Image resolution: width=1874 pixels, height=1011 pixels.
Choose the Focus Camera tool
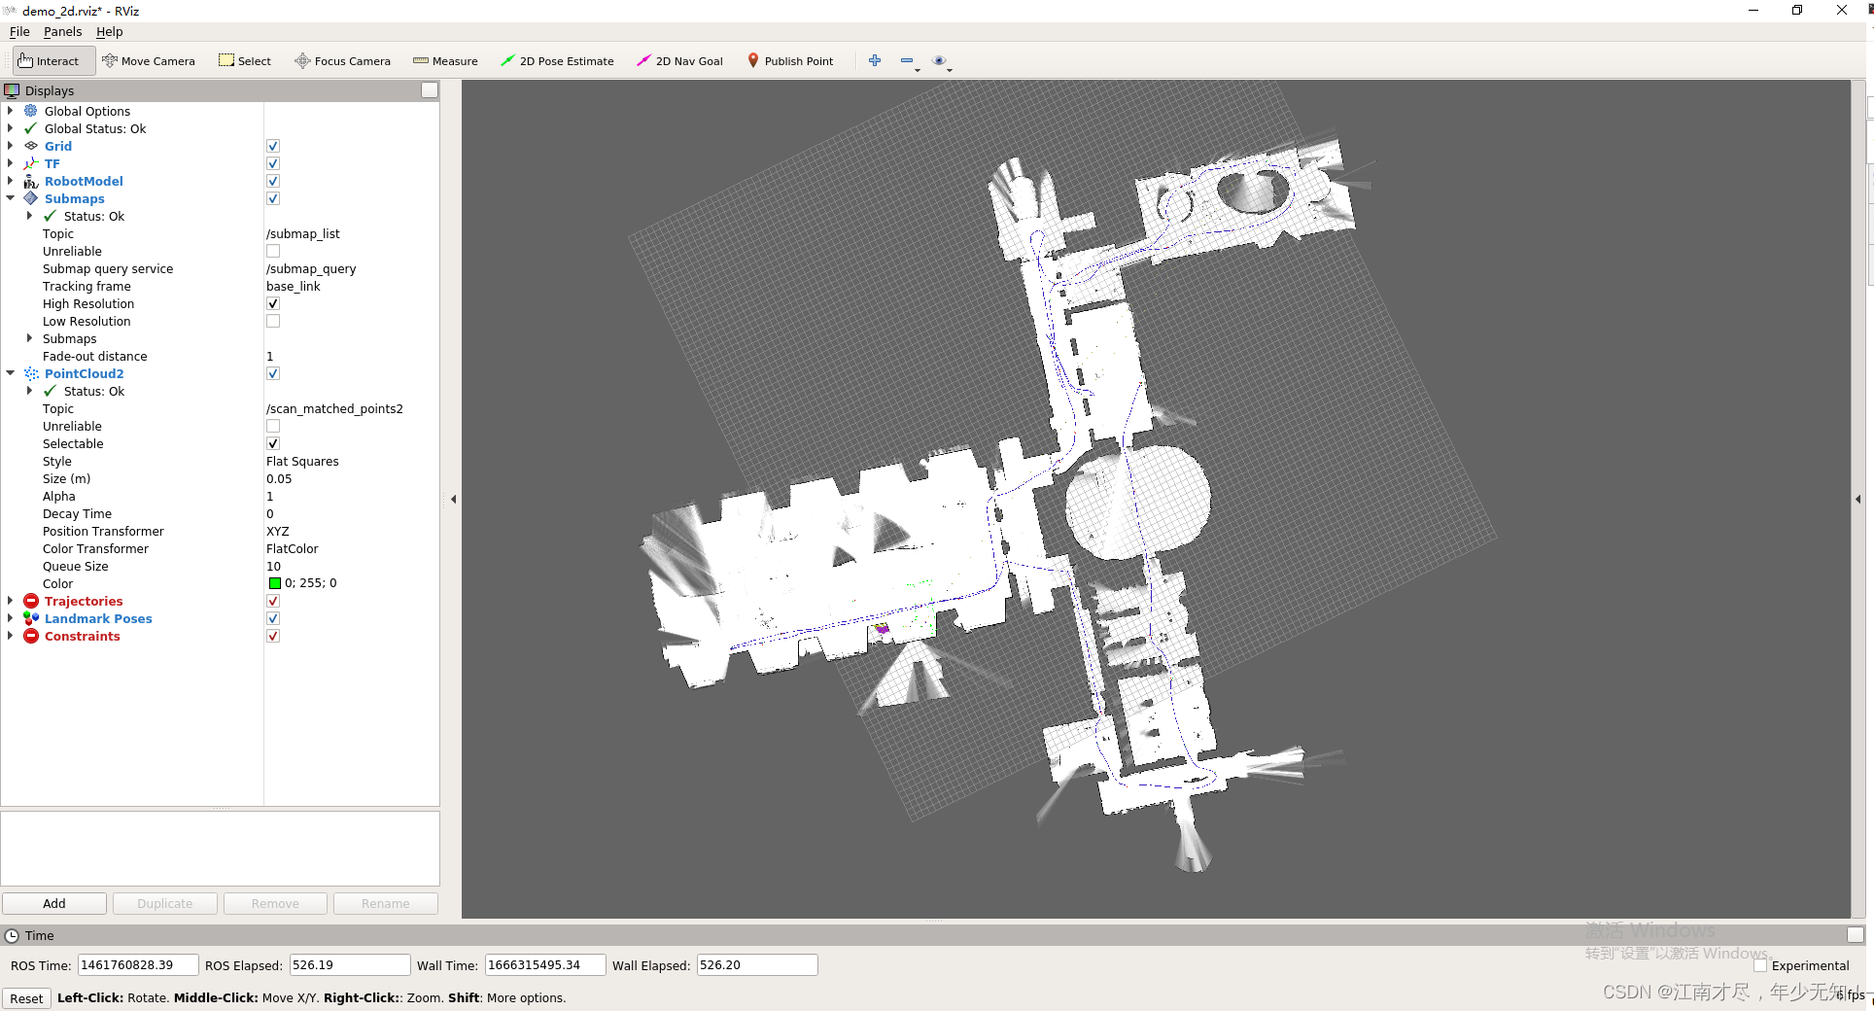pos(342,61)
